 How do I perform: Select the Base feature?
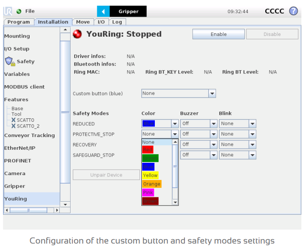[x=17, y=108]
